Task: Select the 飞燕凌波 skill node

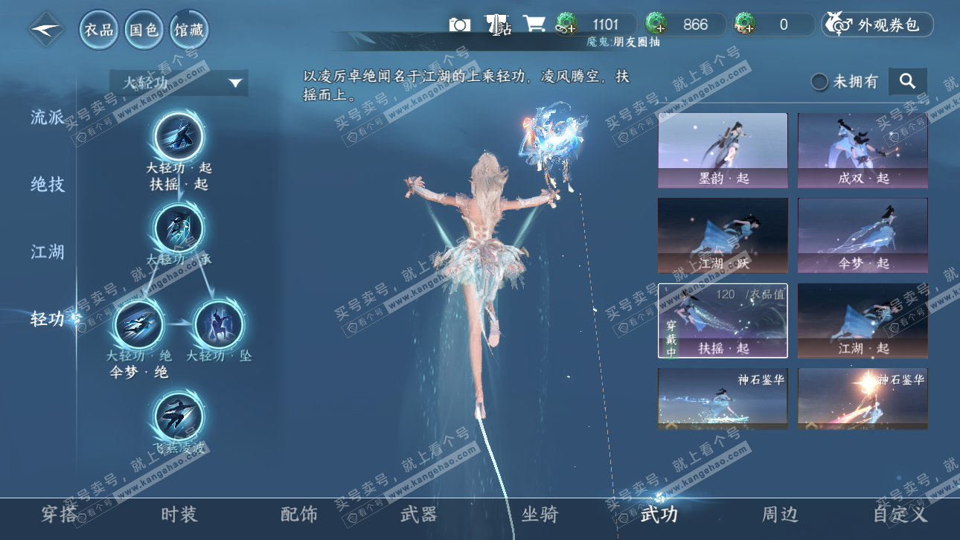Action: pyautogui.click(x=179, y=417)
